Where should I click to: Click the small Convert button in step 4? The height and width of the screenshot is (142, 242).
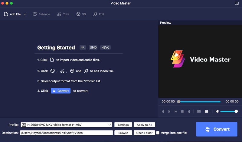click(61, 91)
